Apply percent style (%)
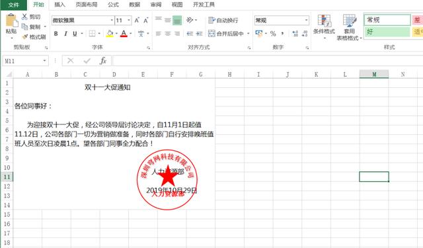The width and height of the screenshot is (423, 248). [x=273, y=34]
